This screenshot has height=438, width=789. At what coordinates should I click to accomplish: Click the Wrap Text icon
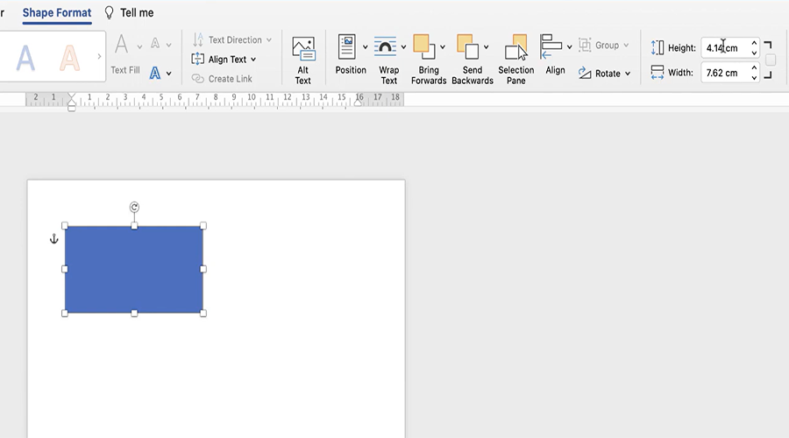click(385, 47)
